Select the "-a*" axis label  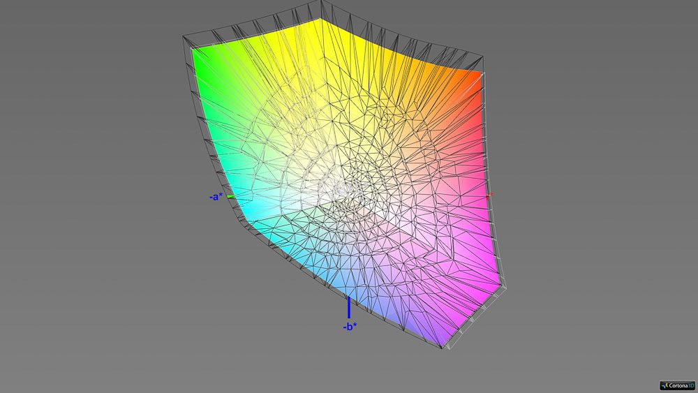point(216,196)
